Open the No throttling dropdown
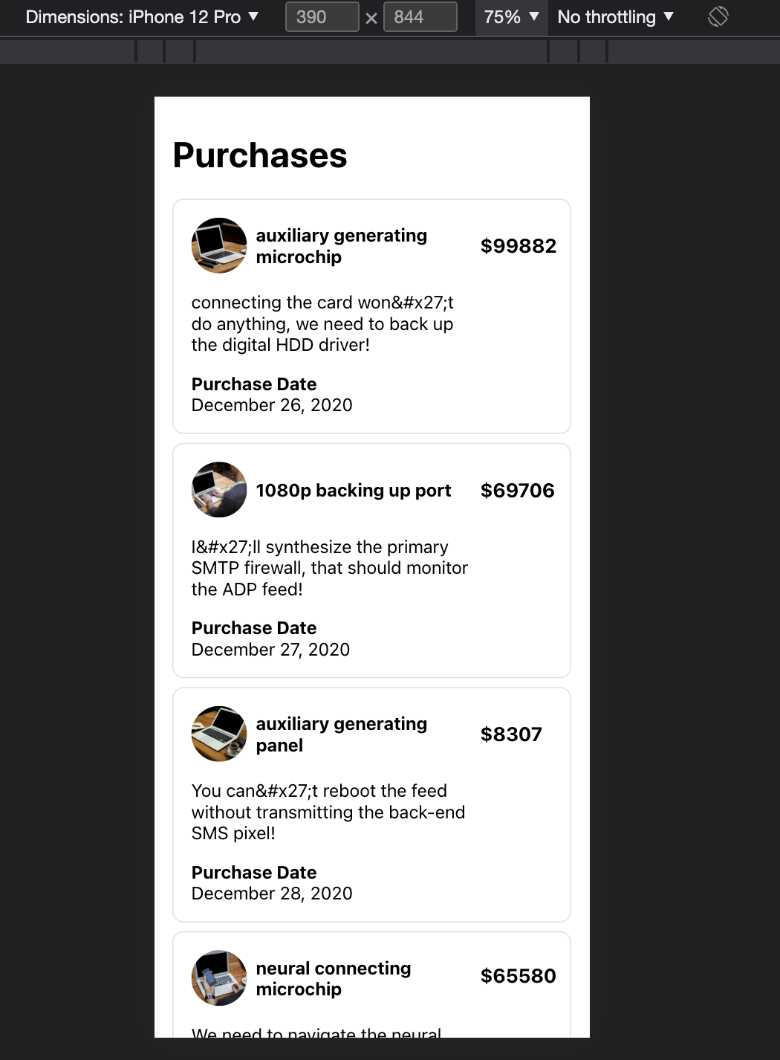This screenshot has height=1060, width=780. 615,16
